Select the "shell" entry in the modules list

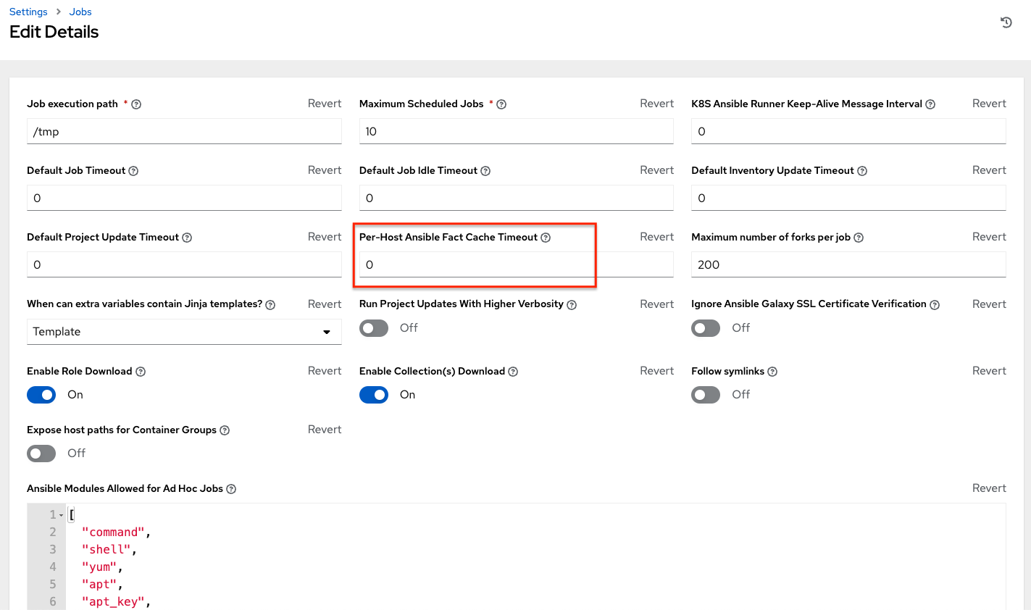[x=107, y=549]
